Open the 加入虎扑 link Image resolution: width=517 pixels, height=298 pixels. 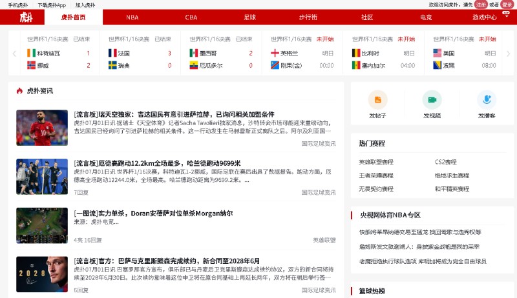(x=85, y=5)
